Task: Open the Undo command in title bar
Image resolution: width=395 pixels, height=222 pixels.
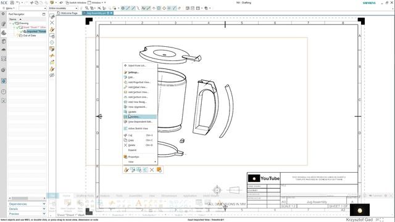Action: 19,2
